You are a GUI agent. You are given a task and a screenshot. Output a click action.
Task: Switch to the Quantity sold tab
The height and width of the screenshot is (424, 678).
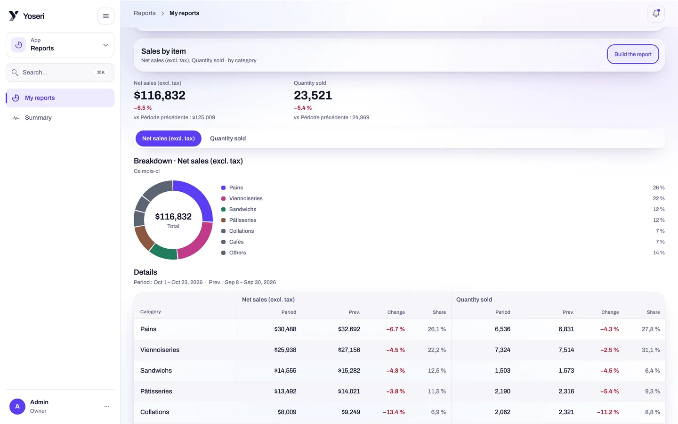click(228, 139)
